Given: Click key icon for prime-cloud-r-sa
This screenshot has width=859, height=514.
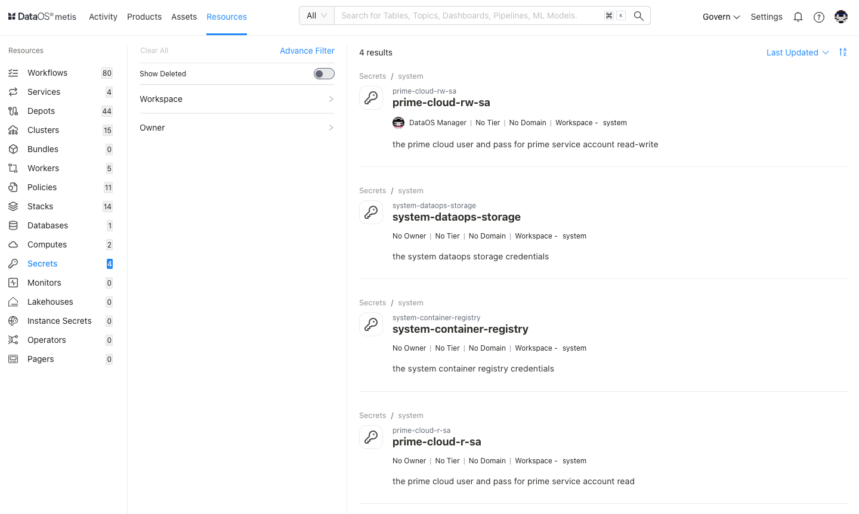Looking at the screenshot, I should coord(371,437).
